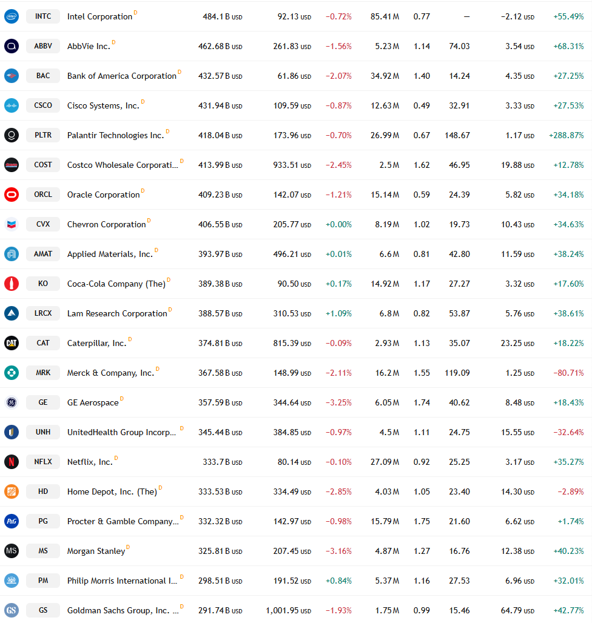Click the GE Aerospace logo icon
Screen dimensions: 592x623
coord(12,402)
